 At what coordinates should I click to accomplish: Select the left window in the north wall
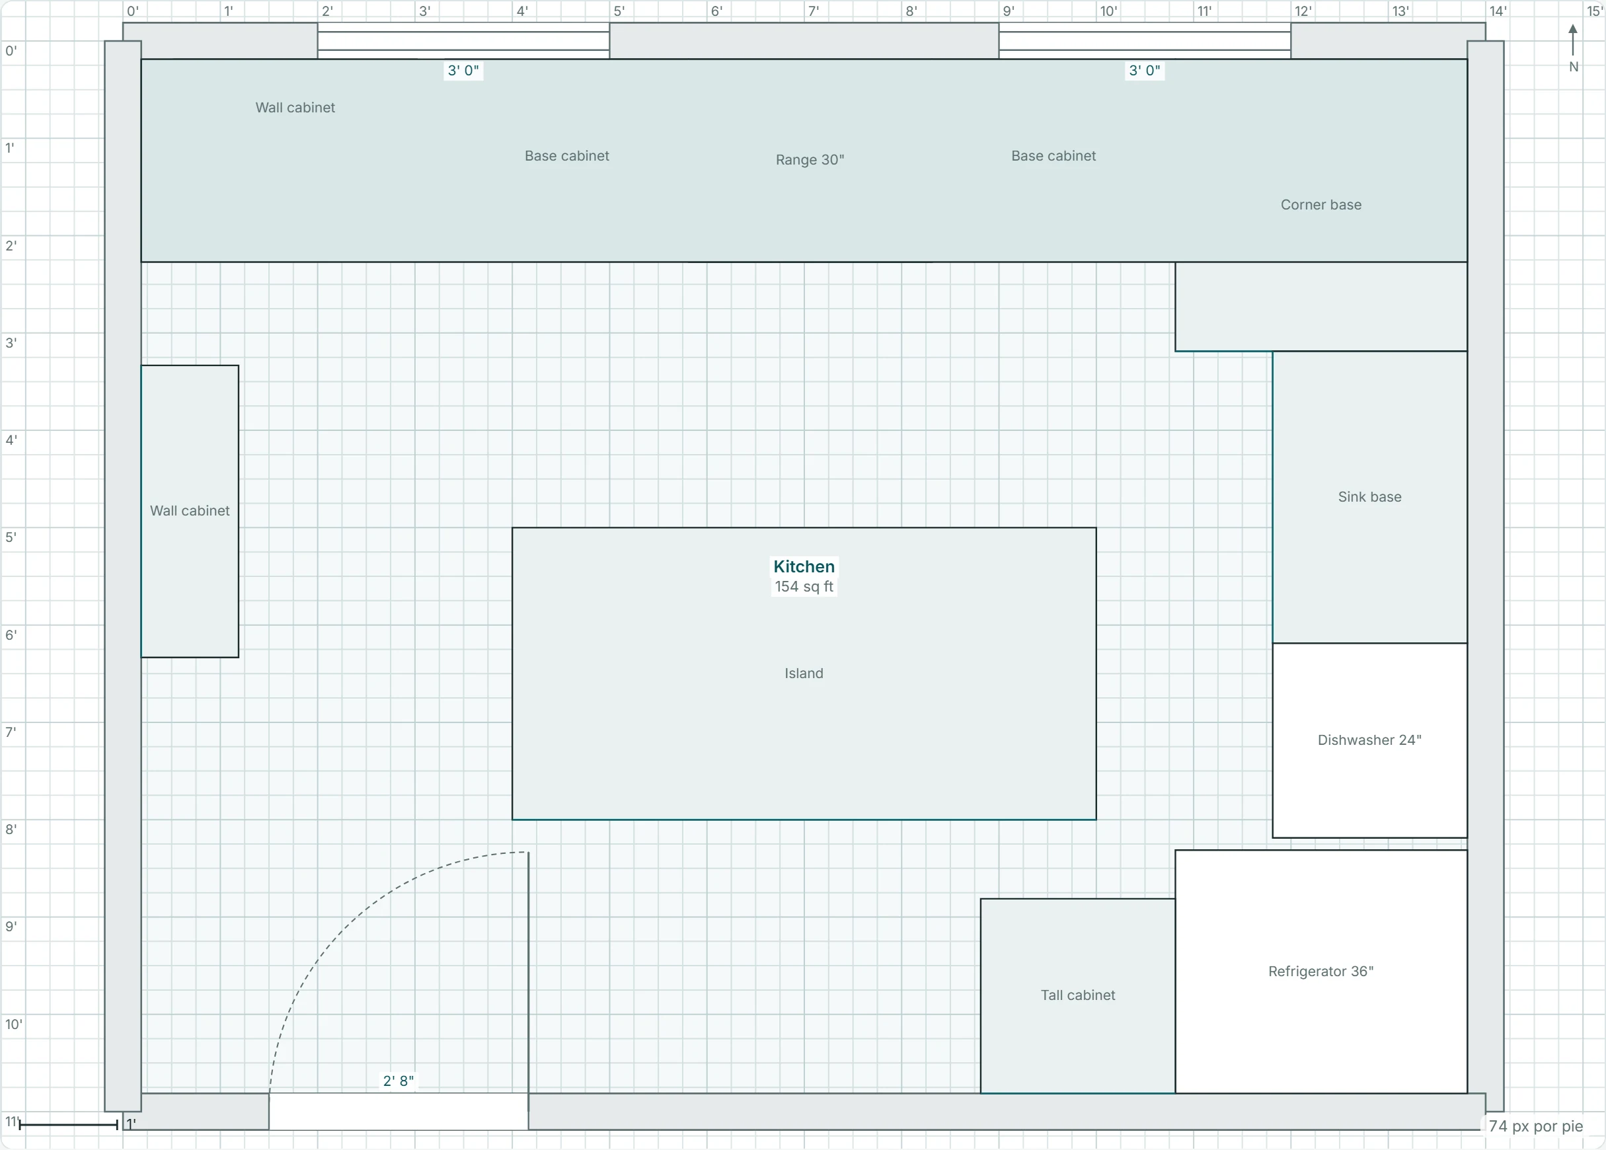point(463,40)
